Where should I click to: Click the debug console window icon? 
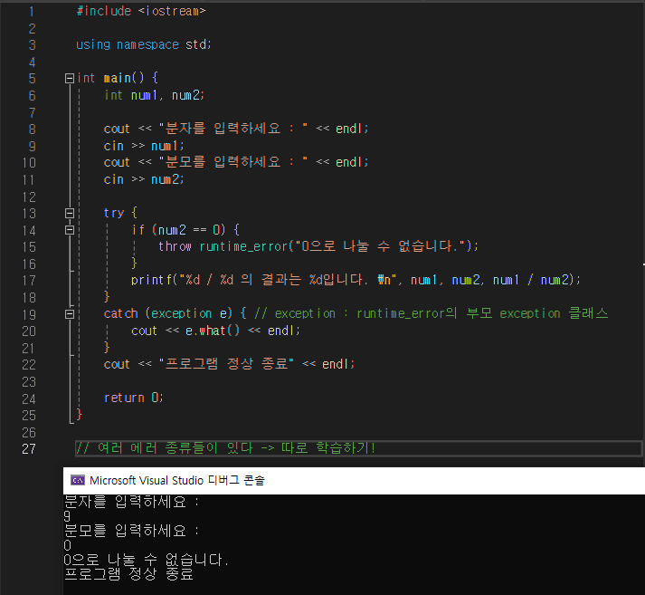click(x=78, y=480)
